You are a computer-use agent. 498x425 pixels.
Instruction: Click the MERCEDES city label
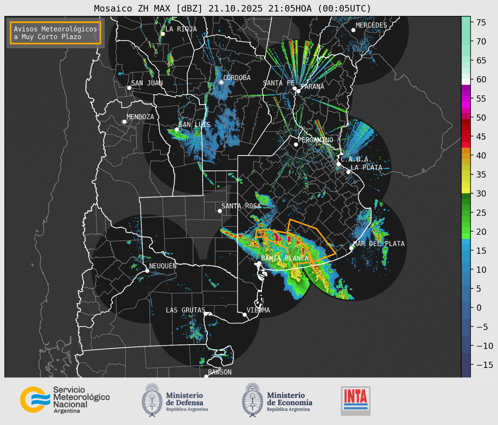(x=371, y=25)
